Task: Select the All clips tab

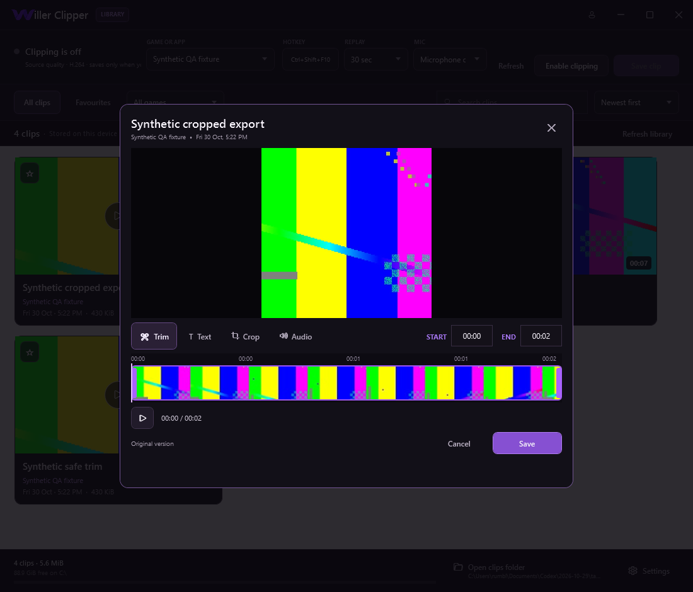Action: [37, 103]
